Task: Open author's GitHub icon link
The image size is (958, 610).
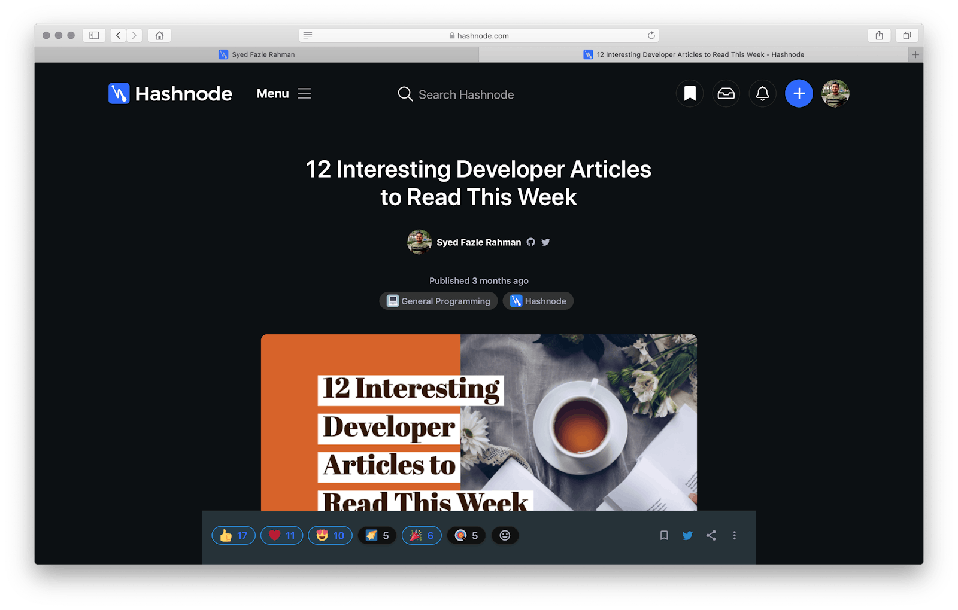Action: pos(530,242)
